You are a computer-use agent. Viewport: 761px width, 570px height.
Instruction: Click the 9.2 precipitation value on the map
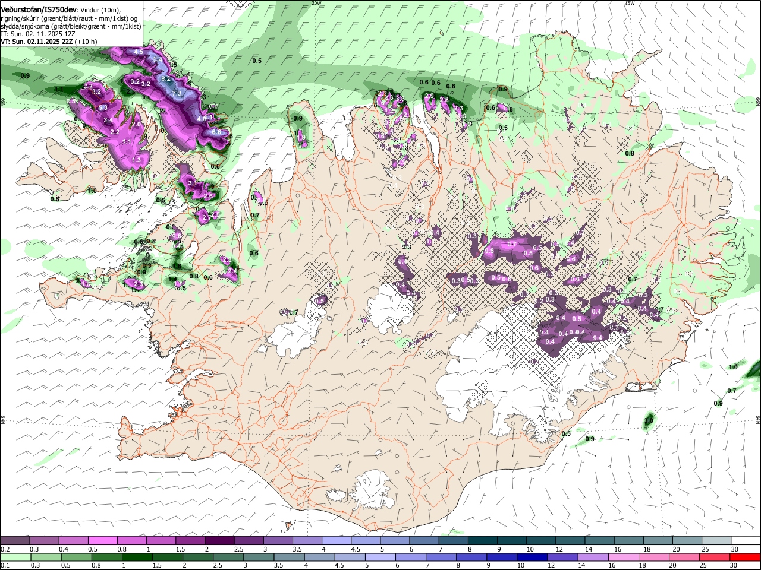pyautogui.click(x=166, y=78)
